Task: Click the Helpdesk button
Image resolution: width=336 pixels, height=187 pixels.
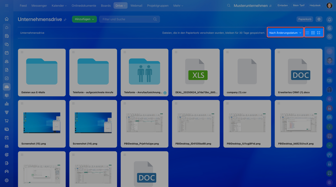Action: pos(315,6)
